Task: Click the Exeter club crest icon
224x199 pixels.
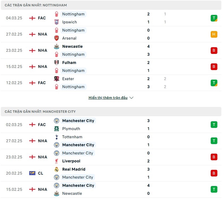Action: coord(57,79)
